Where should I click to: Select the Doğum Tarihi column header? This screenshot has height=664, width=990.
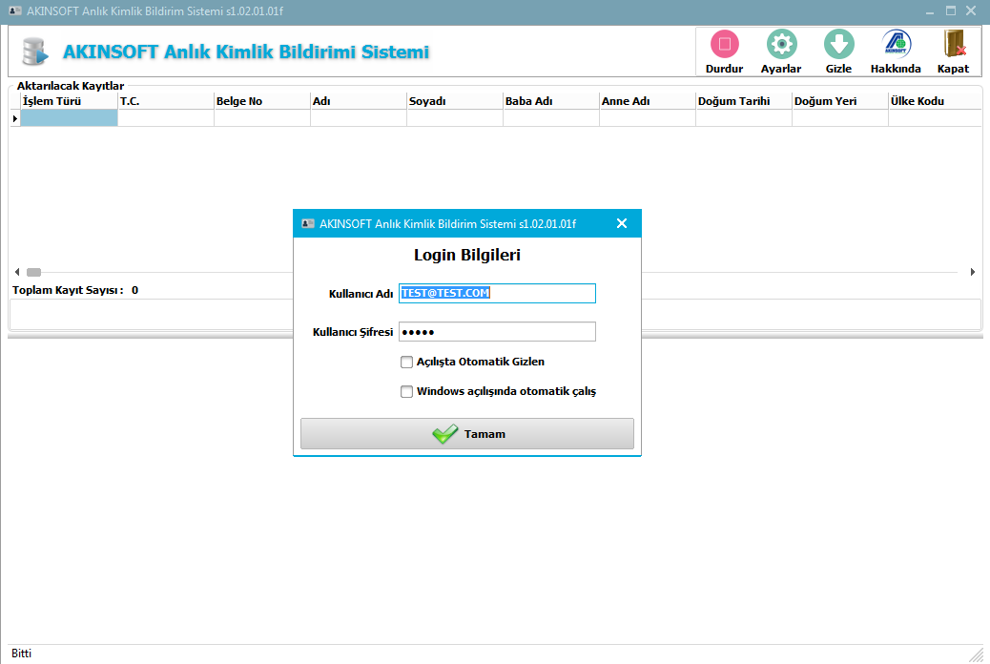[744, 101]
